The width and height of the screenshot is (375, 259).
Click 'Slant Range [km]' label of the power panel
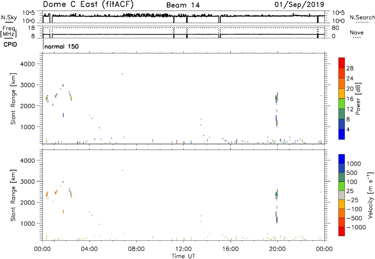[13, 99]
